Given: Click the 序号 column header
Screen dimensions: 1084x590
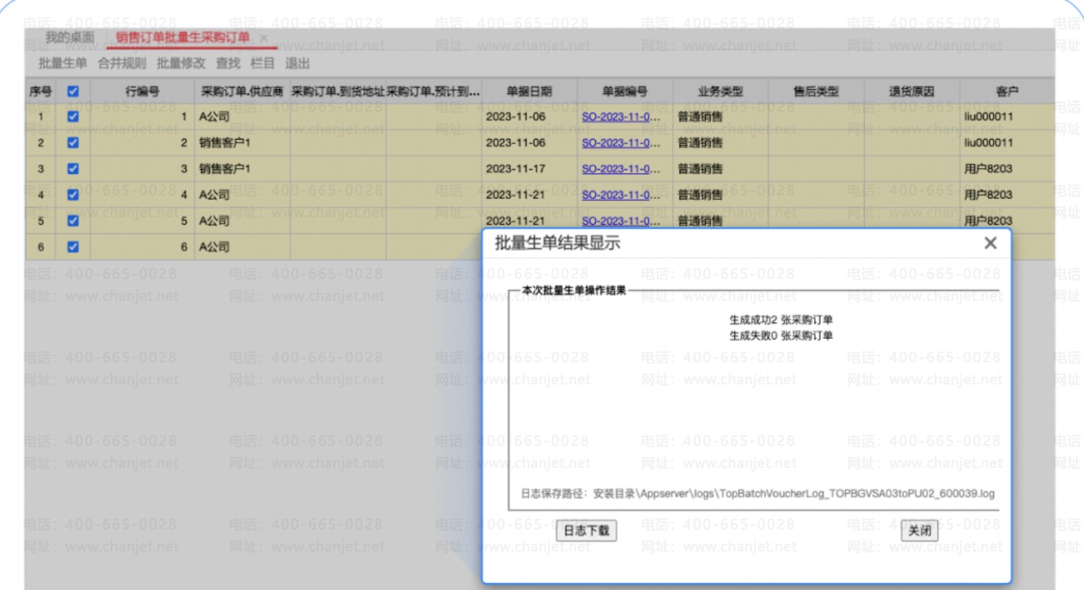Looking at the screenshot, I should [40, 92].
